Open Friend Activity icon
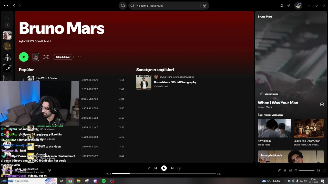 click(x=289, y=6)
